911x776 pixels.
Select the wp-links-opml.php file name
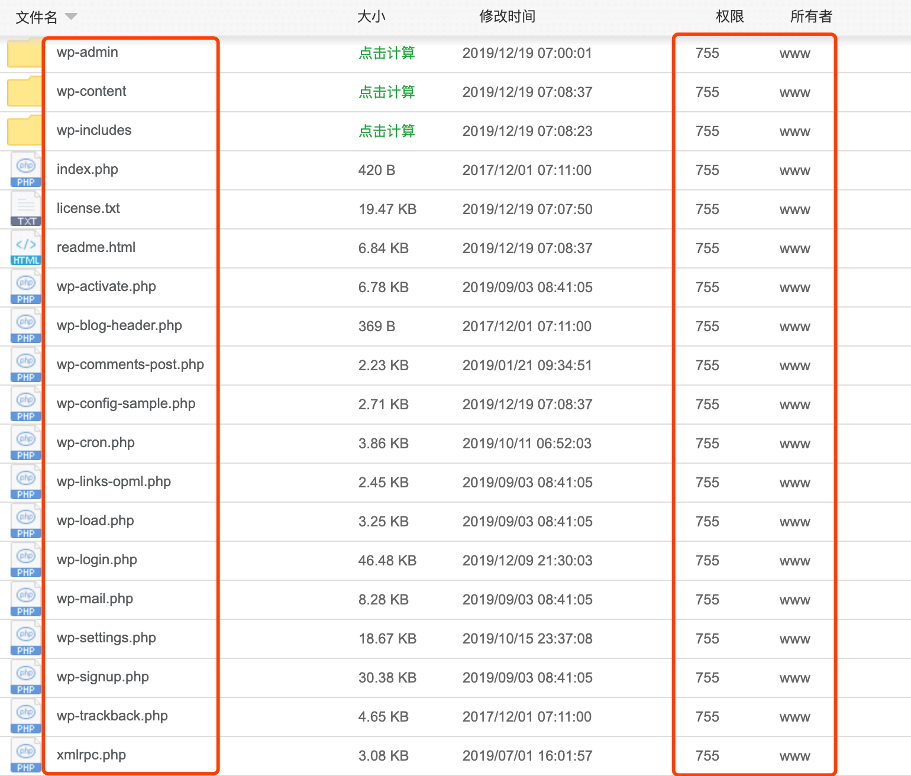coord(114,482)
